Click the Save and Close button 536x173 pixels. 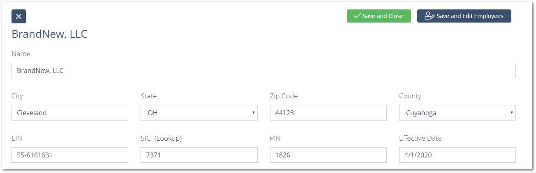[x=379, y=16]
